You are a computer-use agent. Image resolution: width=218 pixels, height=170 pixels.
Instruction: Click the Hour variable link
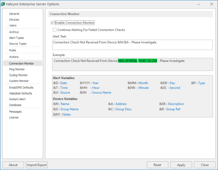(96, 88)
